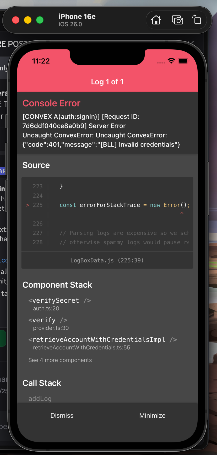Tap the Wi-Fi status icon
Viewport: 217px width, 455px height.
pyautogui.click(x=171, y=61)
